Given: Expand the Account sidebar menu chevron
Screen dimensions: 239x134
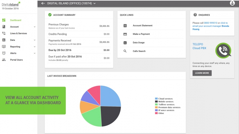Looking at the screenshot, I should click(x=35, y=27).
